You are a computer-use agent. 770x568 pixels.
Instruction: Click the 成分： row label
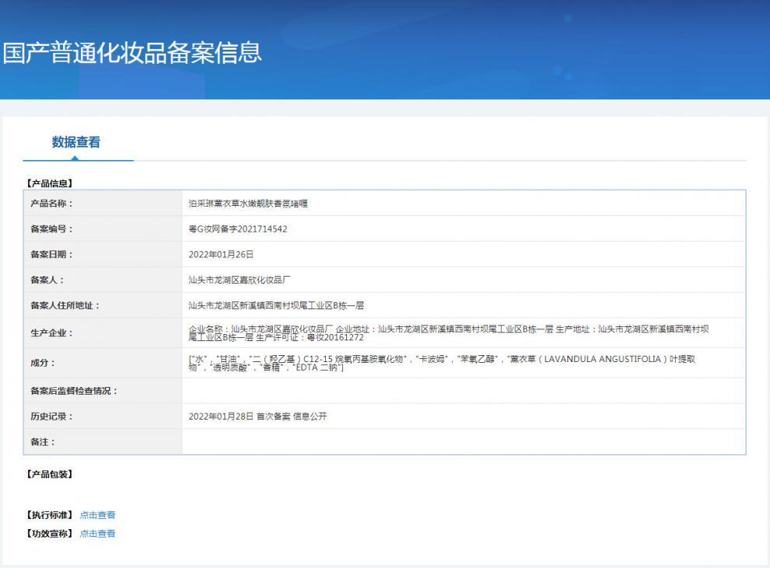point(43,363)
